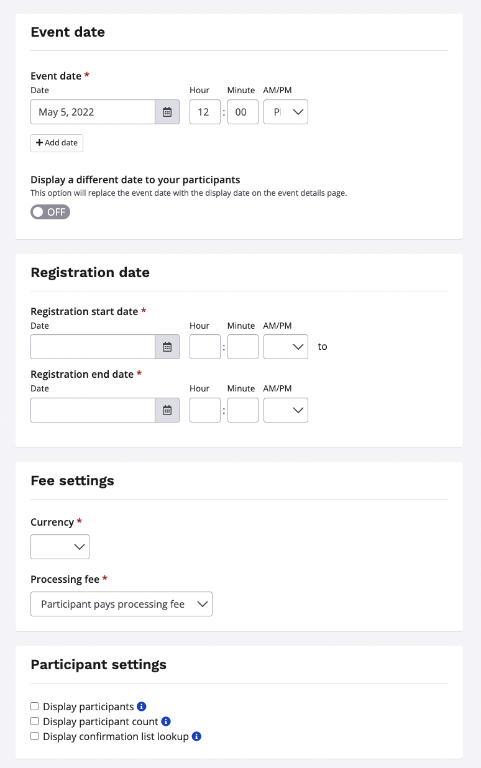Toggle the display different date switch
Image resolution: width=481 pixels, height=768 pixels.
click(50, 212)
